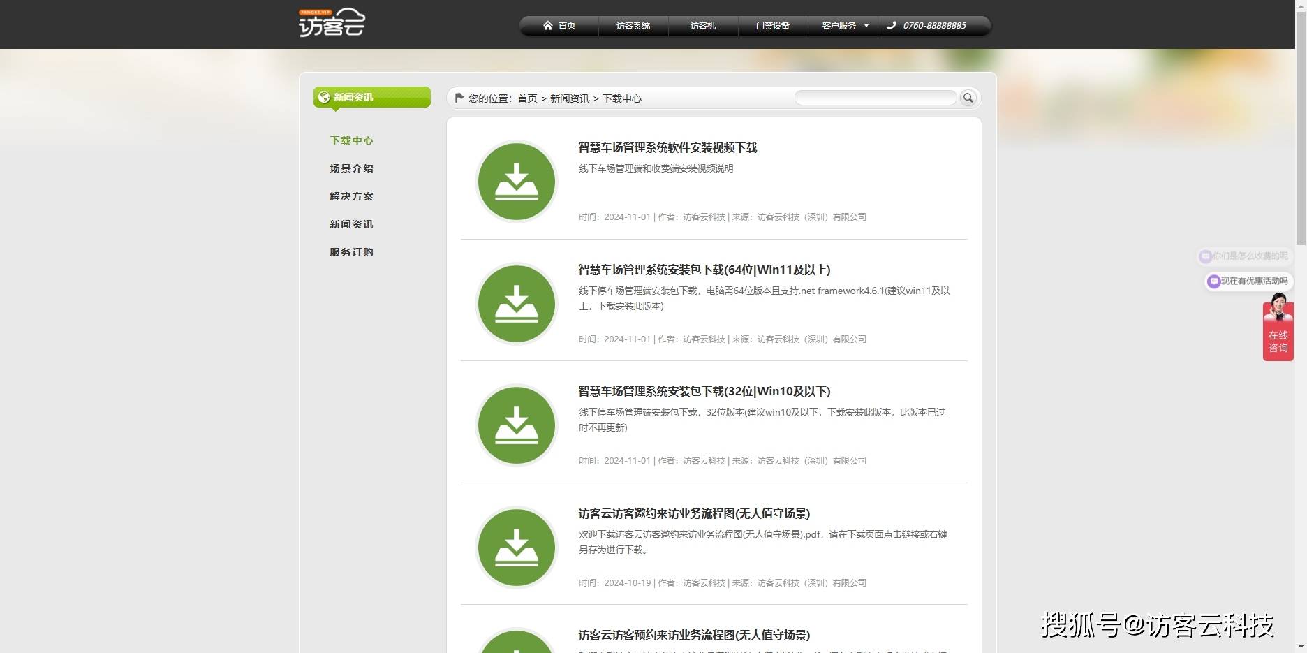Click download icon for 32位 Win10 安装包
Screen dimensions: 1307x653
pyautogui.click(x=516, y=425)
